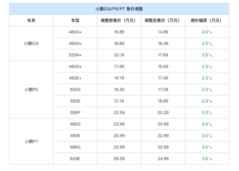Select the 625E model cell
The image size is (239, 171).
75,159
